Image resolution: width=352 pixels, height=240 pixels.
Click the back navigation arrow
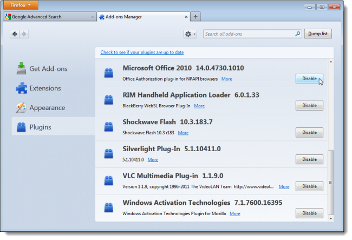click(x=15, y=34)
